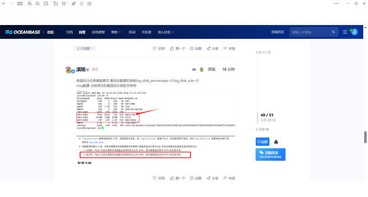The height and width of the screenshot is (197, 368).
Task: Open the hamburger menu icon
Action: tap(345, 32)
